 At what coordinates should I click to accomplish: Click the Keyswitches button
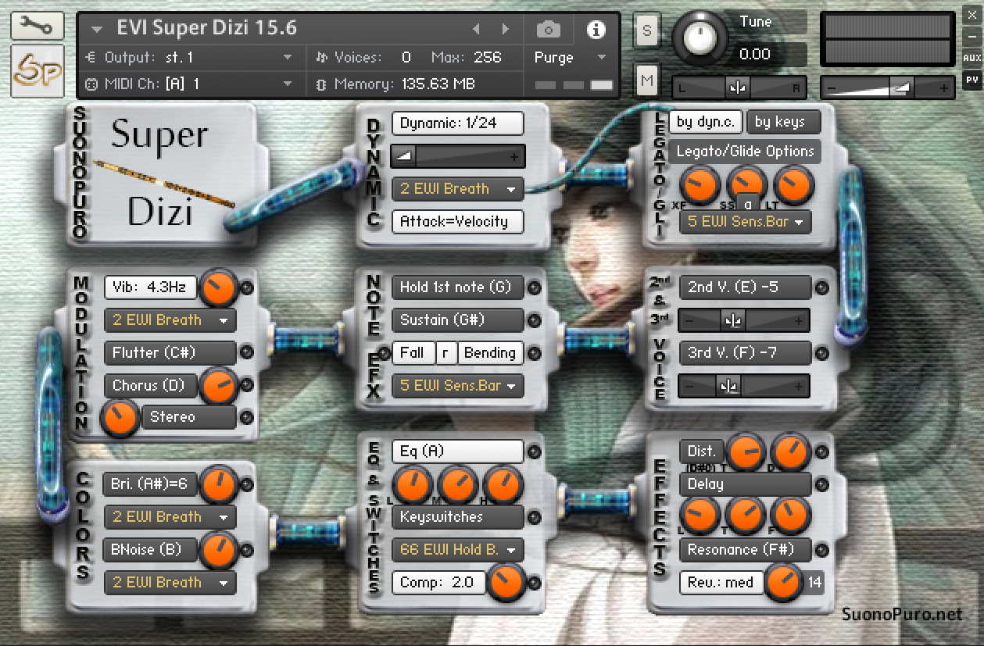[x=457, y=517]
